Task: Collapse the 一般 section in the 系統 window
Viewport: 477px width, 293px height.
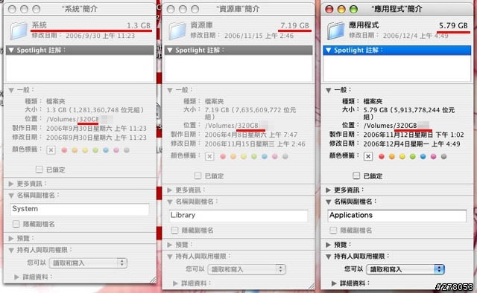Action: [11, 90]
